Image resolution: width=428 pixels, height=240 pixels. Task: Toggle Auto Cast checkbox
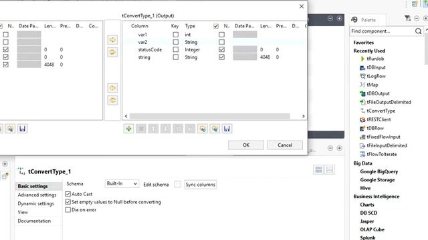coord(68,194)
